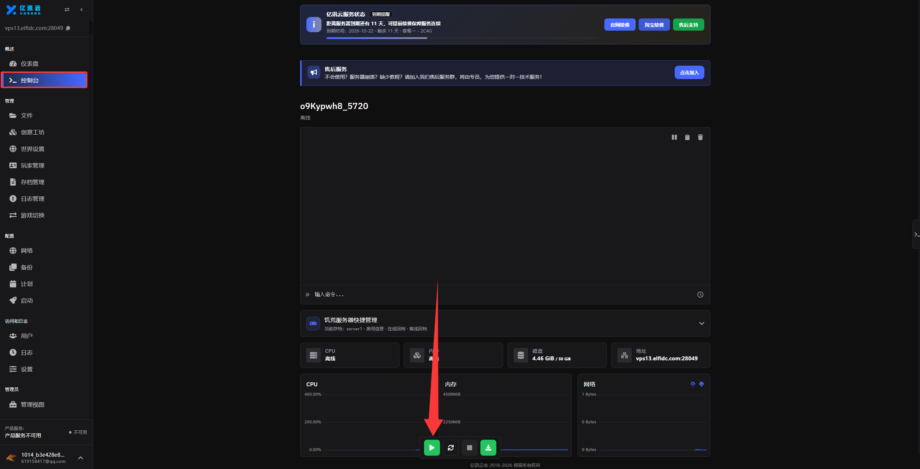Open 文件 files page
Image resolution: width=920 pixels, height=469 pixels.
tap(44, 116)
